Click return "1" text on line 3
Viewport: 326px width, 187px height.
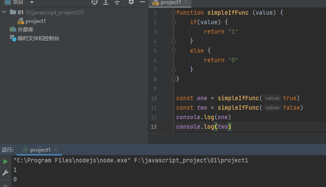[221, 32]
